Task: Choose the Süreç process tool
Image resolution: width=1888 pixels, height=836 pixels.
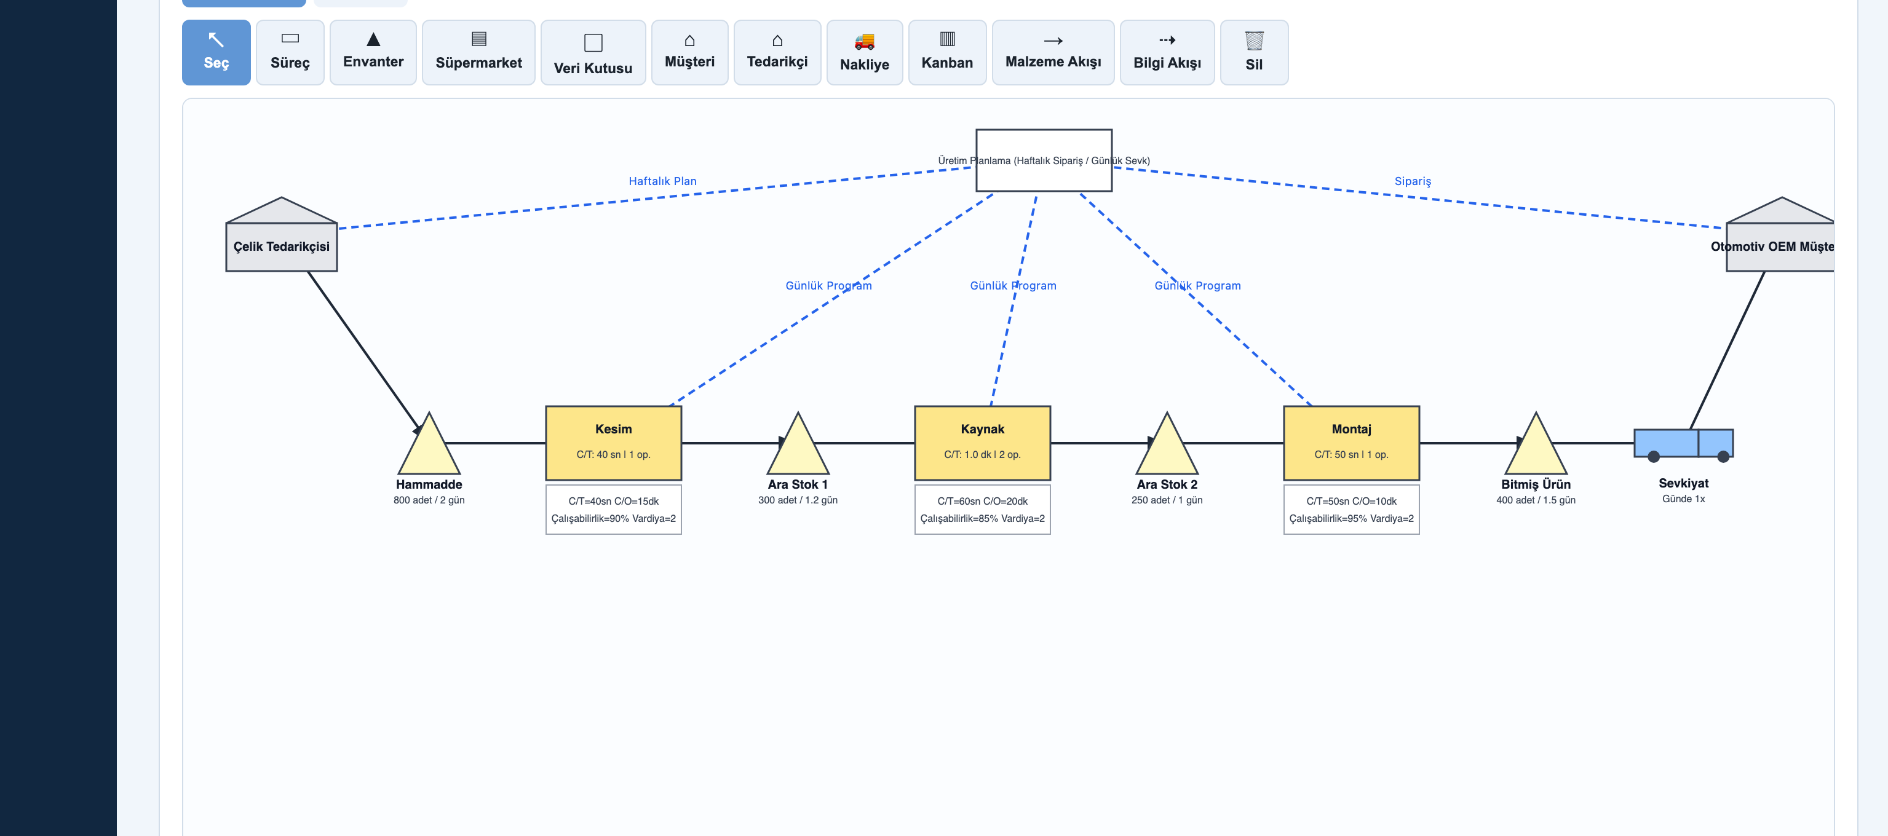Action: [290, 52]
